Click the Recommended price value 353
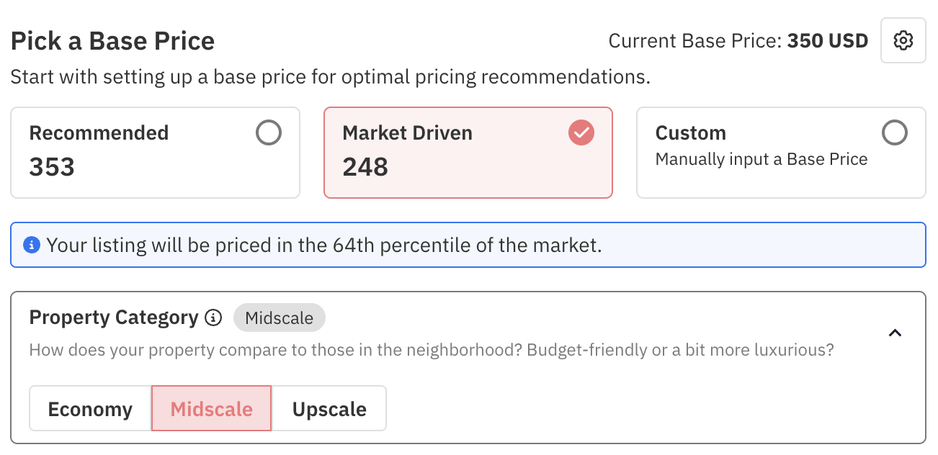Image resolution: width=938 pixels, height=455 pixels. (x=52, y=168)
